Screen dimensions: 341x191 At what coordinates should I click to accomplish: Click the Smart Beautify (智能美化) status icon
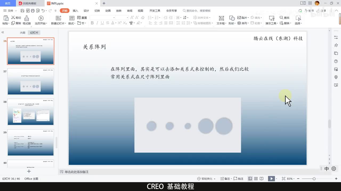(199, 179)
